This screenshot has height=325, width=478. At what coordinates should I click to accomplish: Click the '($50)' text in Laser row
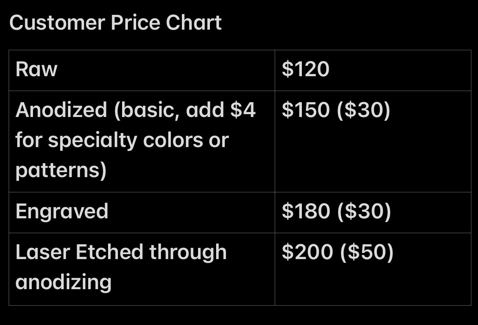(367, 252)
